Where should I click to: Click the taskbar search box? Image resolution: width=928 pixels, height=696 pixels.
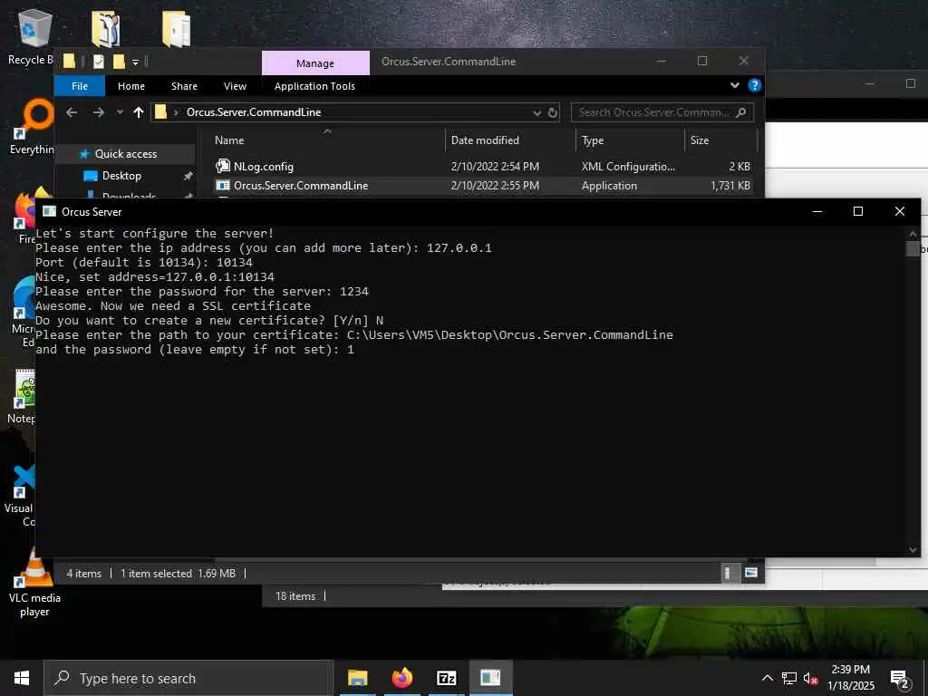(x=188, y=678)
